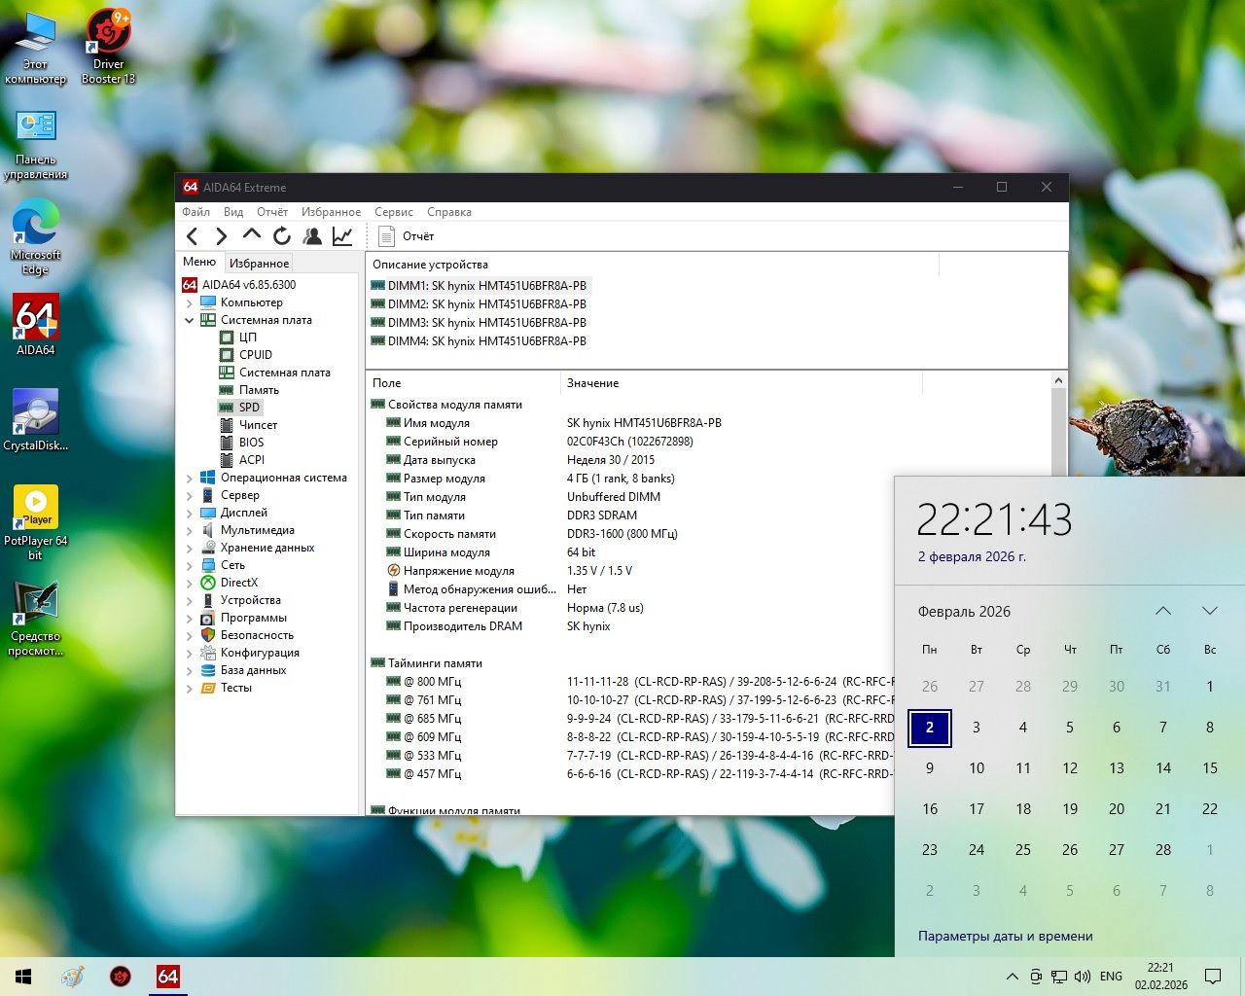Open the graph chart toolbar icon
The width and height of the screenshot is (1245, 996).
pos(342,236)
